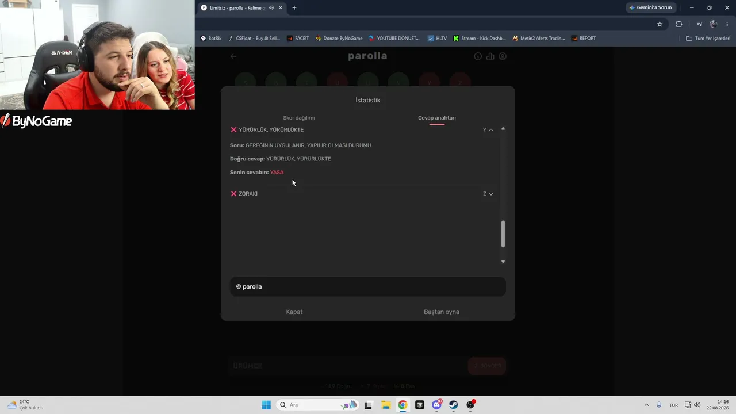Click the question text GEREĞİNİN UYGULANIR, YAPILIR OLMASI DURUMU
Screen dimensions: 736x414
tap(308, 145)
